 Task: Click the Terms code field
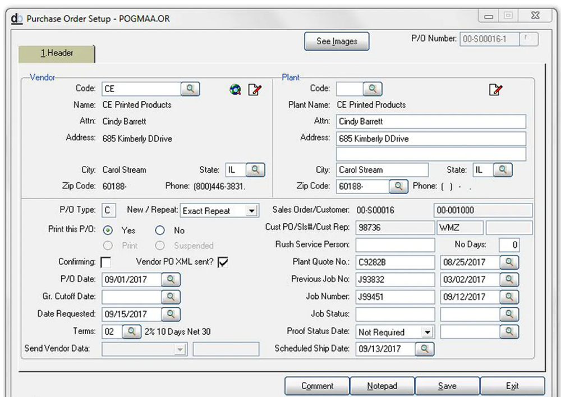tap(112, 331)
